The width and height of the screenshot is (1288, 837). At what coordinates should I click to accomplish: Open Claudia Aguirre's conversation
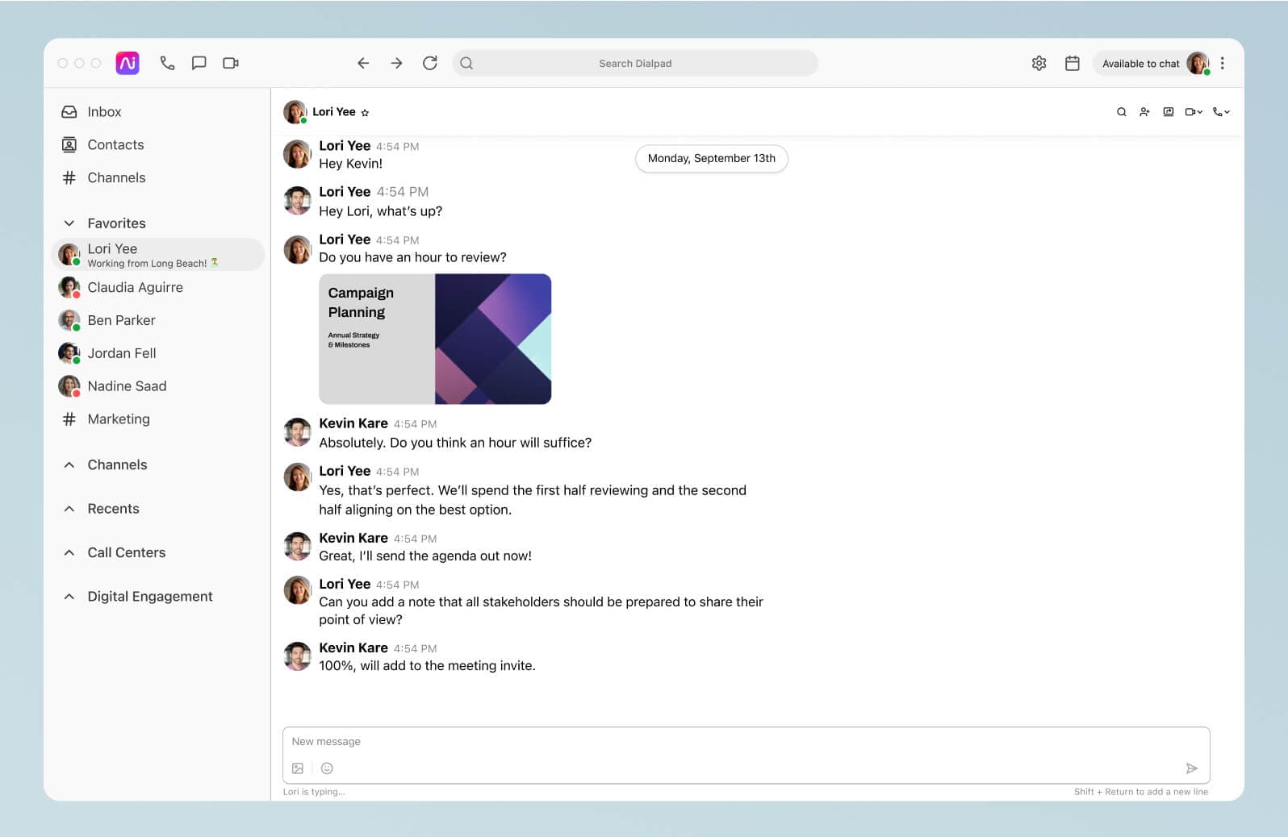[x=135, y=288]
